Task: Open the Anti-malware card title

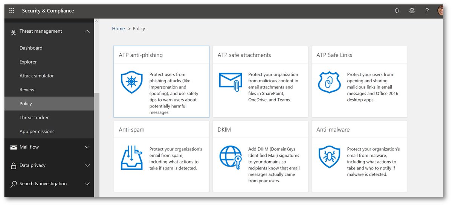Action: click(x=333, y=130)
